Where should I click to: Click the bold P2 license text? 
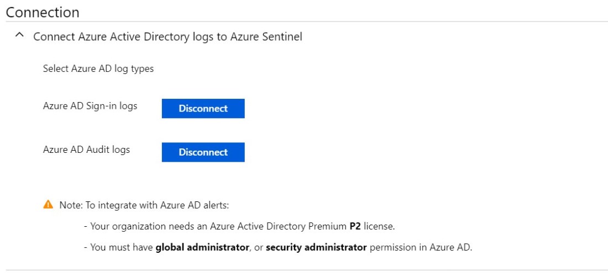pos(355,226)
